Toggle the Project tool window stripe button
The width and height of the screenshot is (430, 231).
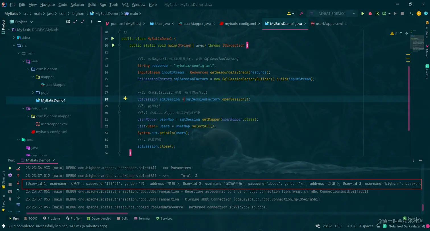(x=3, y=27)
